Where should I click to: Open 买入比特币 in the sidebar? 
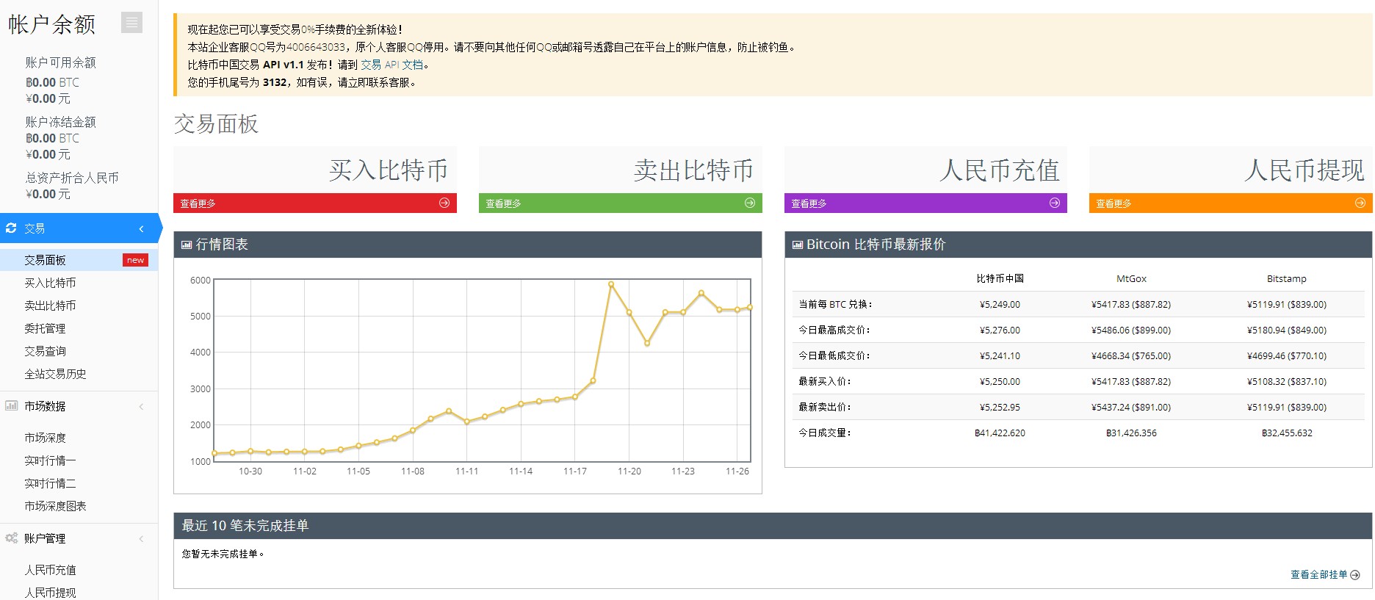[50, 283]
